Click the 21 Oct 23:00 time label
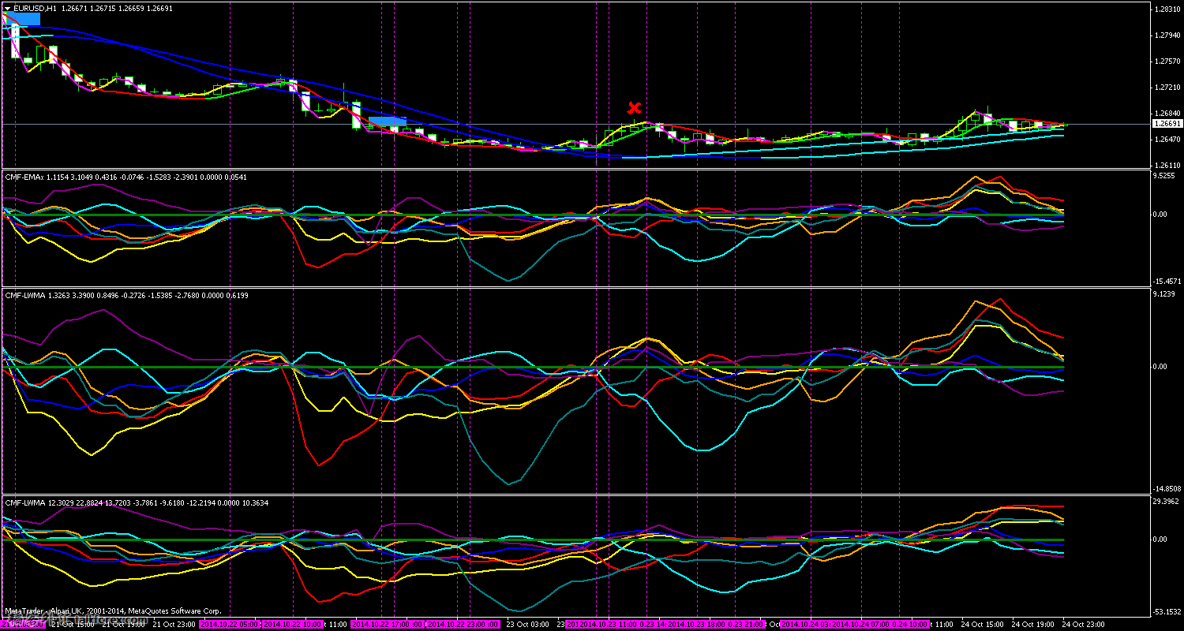Viewport: 1184px width, 631px height. click(173, 624)
